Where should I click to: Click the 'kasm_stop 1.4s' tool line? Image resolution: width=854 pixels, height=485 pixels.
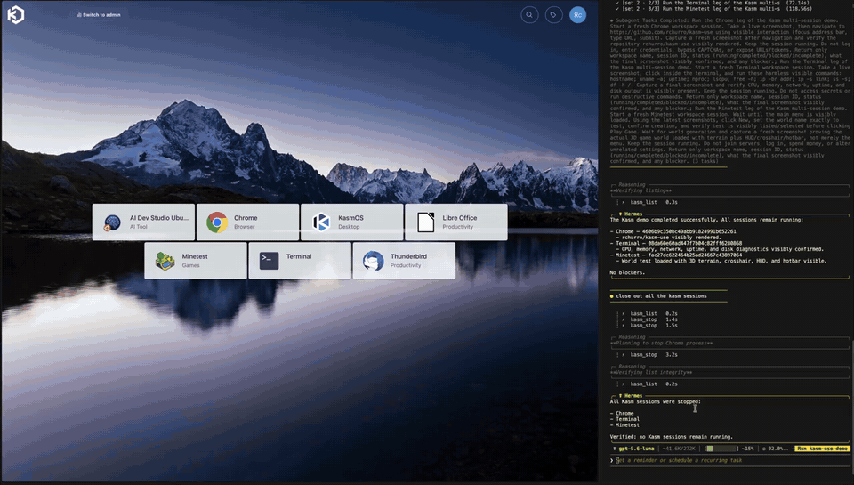tap(654, 319)
